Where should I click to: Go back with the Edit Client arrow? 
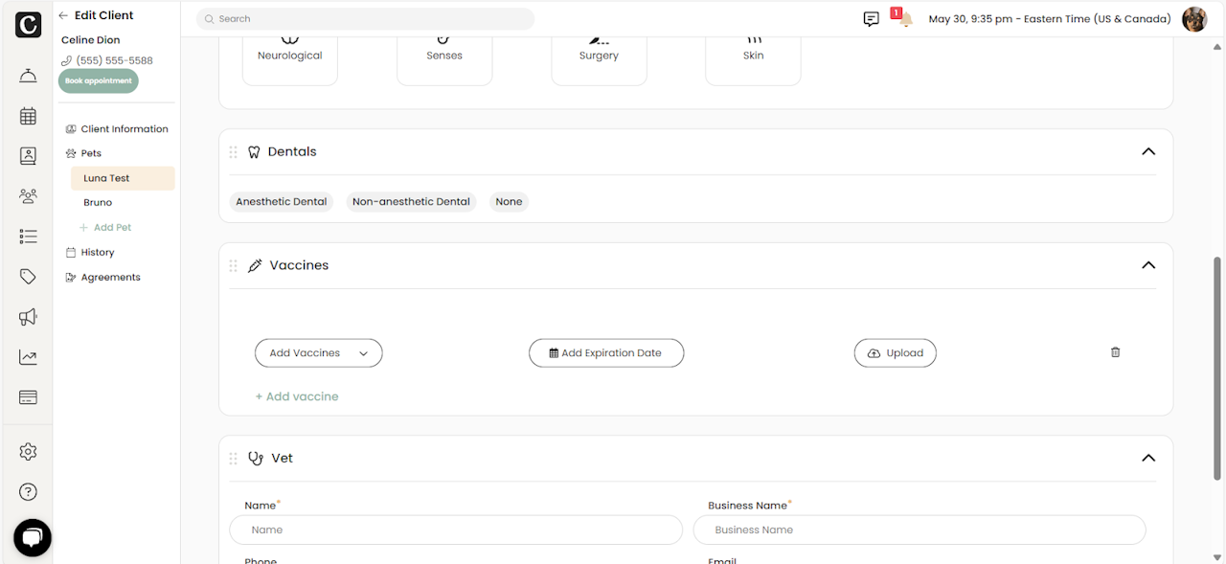click(63, 15)
